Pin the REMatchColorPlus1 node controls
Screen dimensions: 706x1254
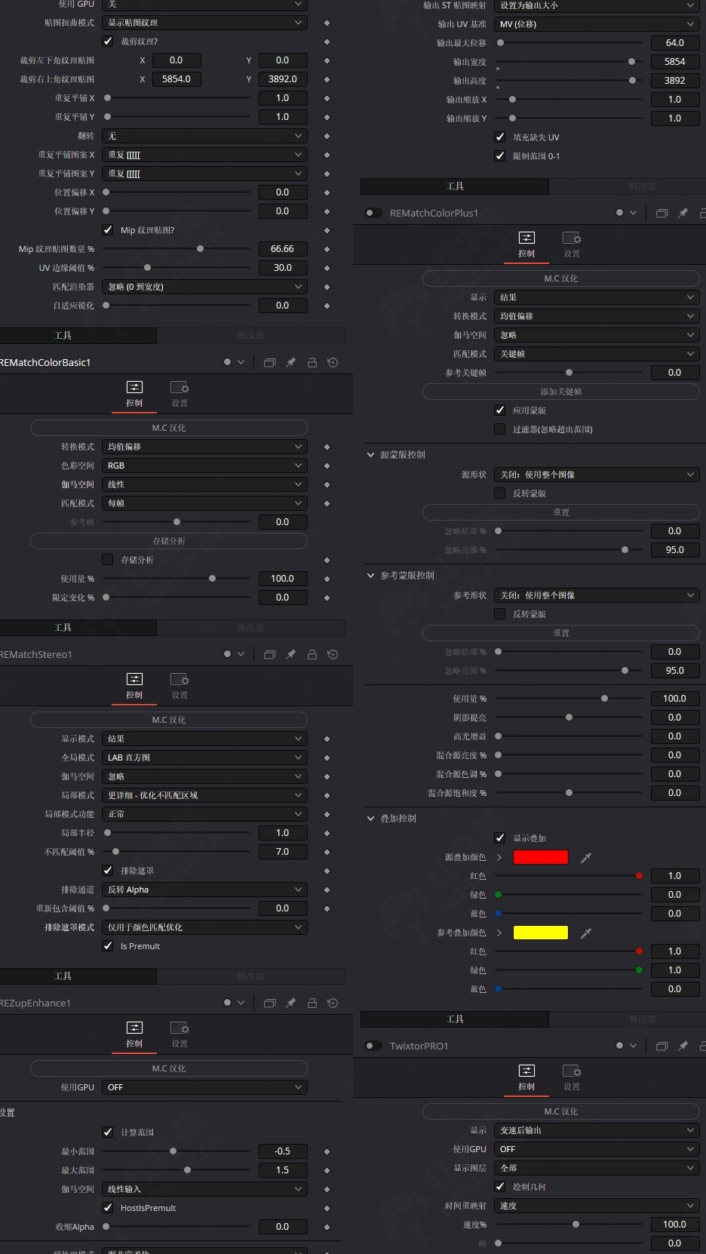pos(683,213)
